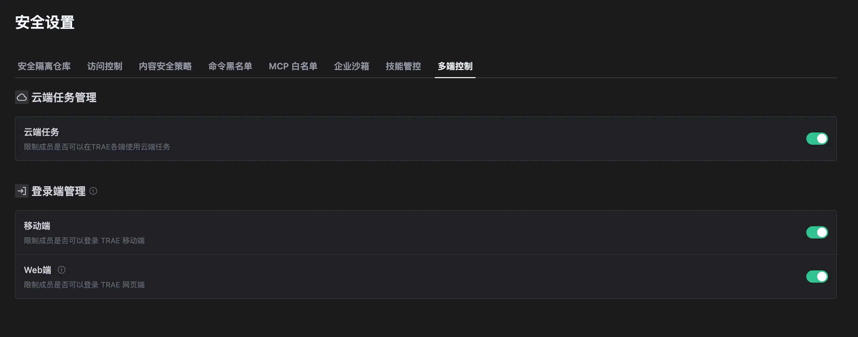The width and height of the screenshot is (858, 337).
Task: Switch to the 安全隔离仓库 tab
Action: (44, 66)
